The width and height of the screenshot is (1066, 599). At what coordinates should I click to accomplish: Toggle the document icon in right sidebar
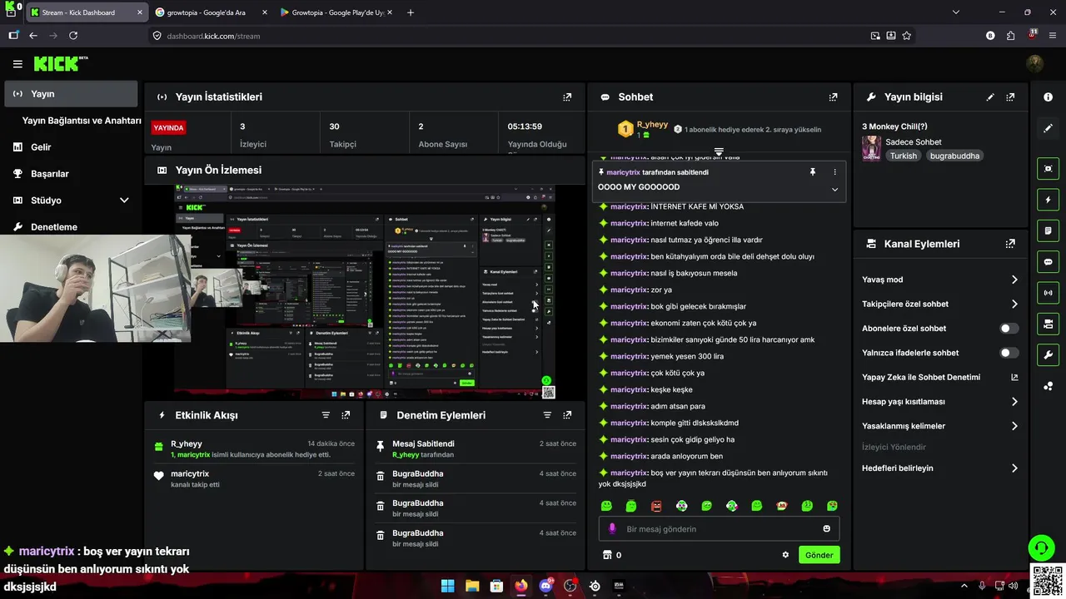[x=1048, y=230]
